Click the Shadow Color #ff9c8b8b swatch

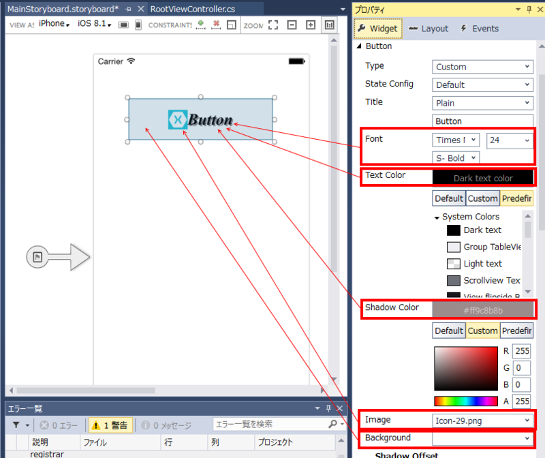483,310
